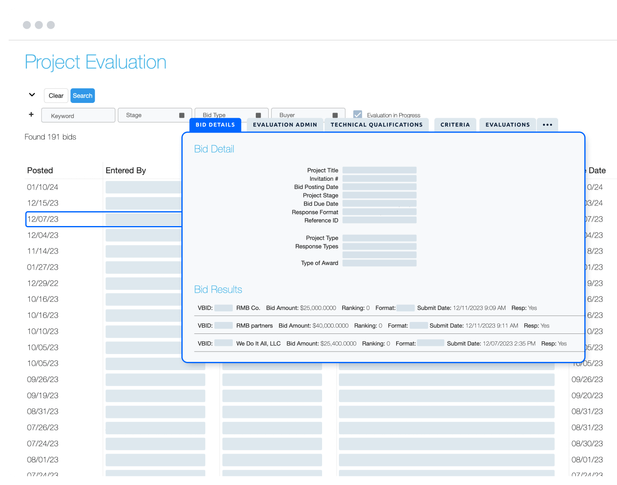This screenshot has width=617, height=485.
Task: Toggle the Evaluation in Progress checkbox
Action: point(358,114)
